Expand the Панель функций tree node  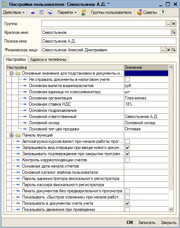pos(11,135)
